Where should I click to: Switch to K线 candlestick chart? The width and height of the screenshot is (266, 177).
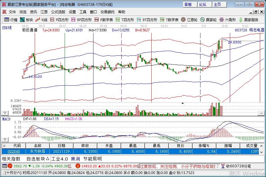pyautogui.click(x=41, y=20)
